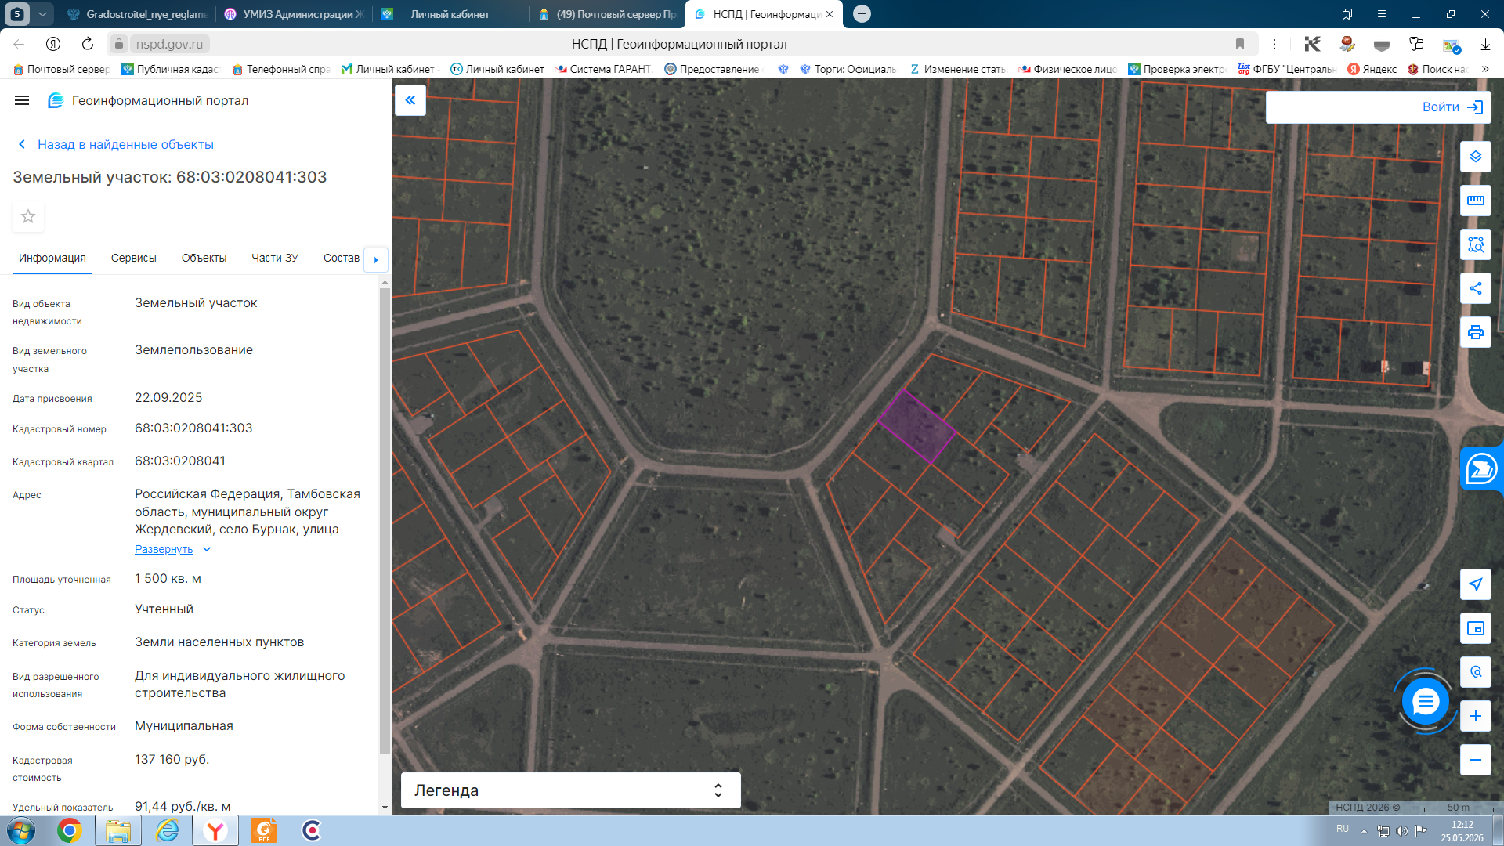Click the info panel vertical scrollbar
The image size is (1504, 846).
click(x=384, y=521)
